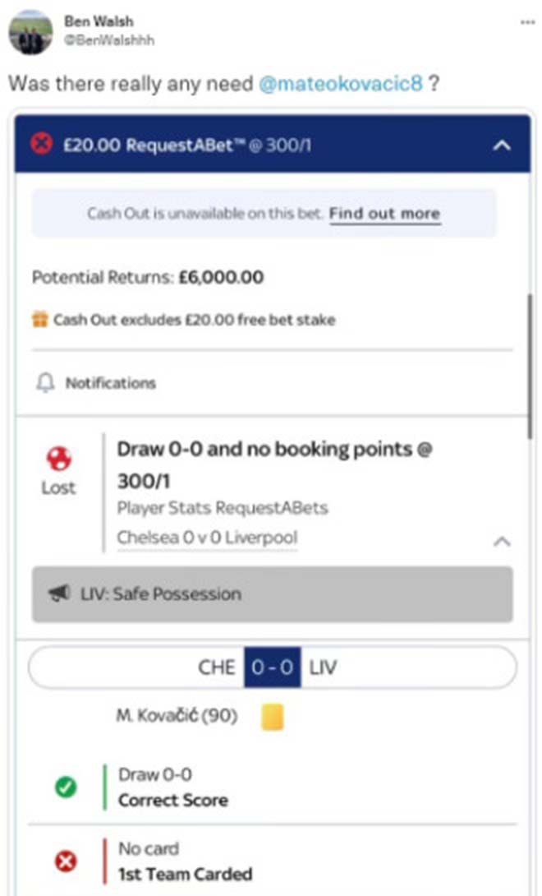Click the 0-0 score box
This screenshot has height=896, width=542.
point(273,667)
